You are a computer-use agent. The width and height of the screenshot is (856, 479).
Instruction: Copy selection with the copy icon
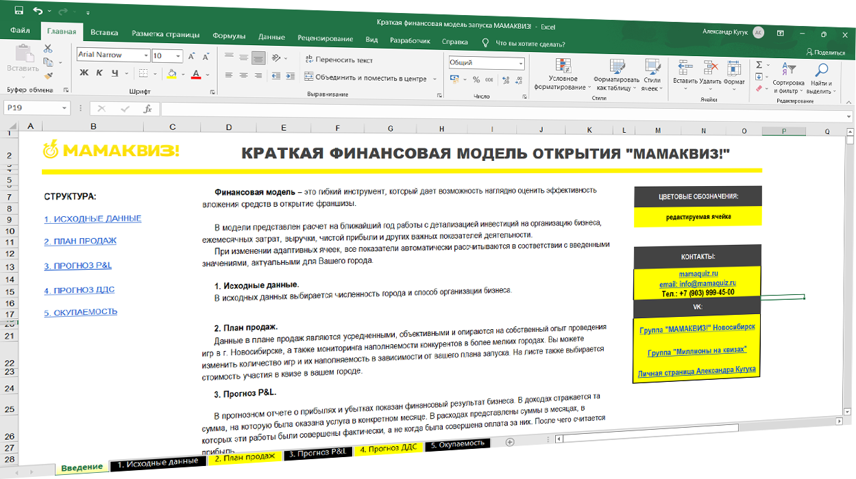click(47, 62)
